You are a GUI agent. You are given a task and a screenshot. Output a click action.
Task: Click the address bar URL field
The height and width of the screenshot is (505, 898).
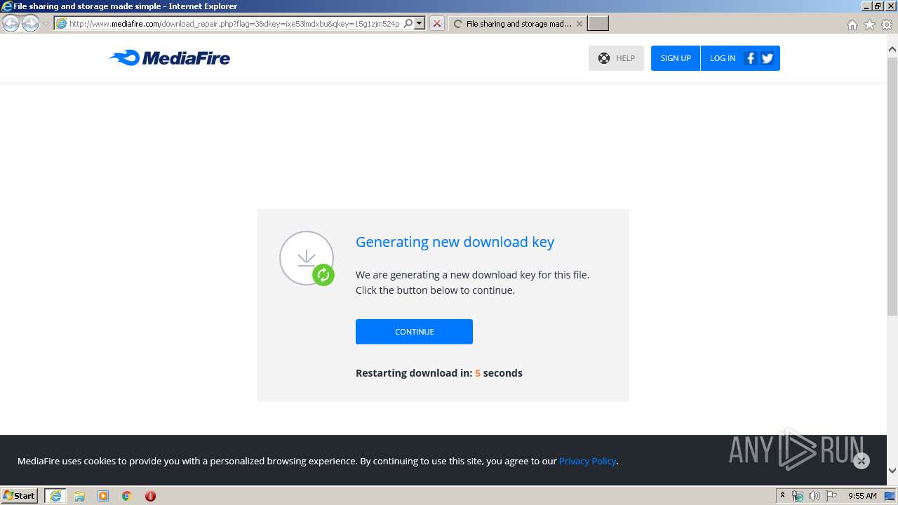pos(234,24)
